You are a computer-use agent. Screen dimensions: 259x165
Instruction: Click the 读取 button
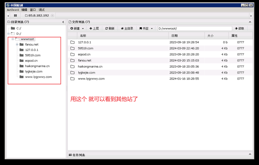coord(239,29)
